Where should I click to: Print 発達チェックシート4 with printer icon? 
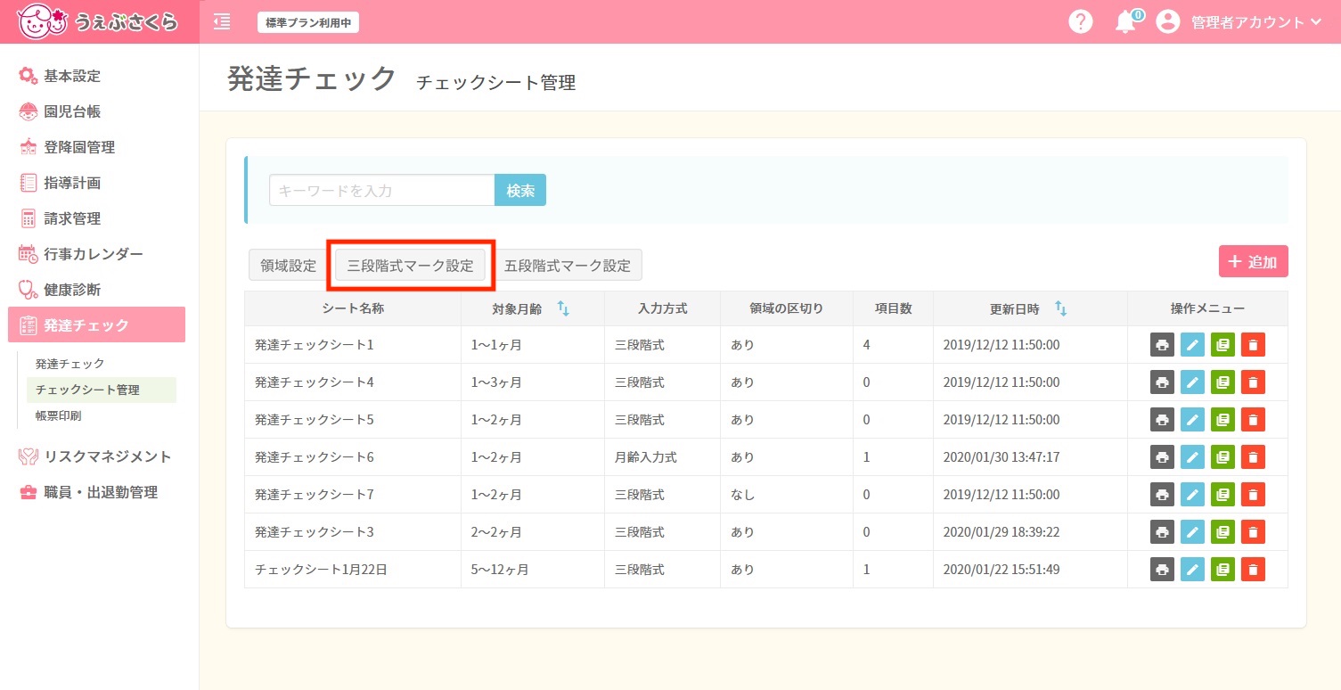1162,382
